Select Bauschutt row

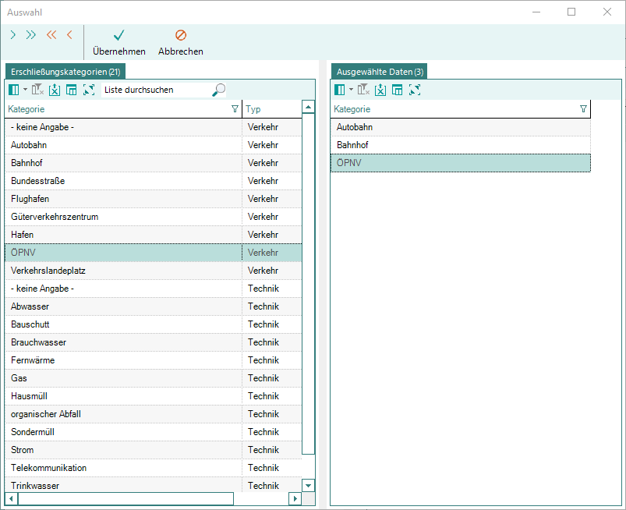(x=154, y=324)
